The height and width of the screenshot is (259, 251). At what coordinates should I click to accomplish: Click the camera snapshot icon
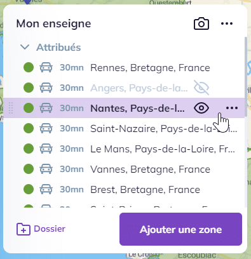(x=201, y=23)
